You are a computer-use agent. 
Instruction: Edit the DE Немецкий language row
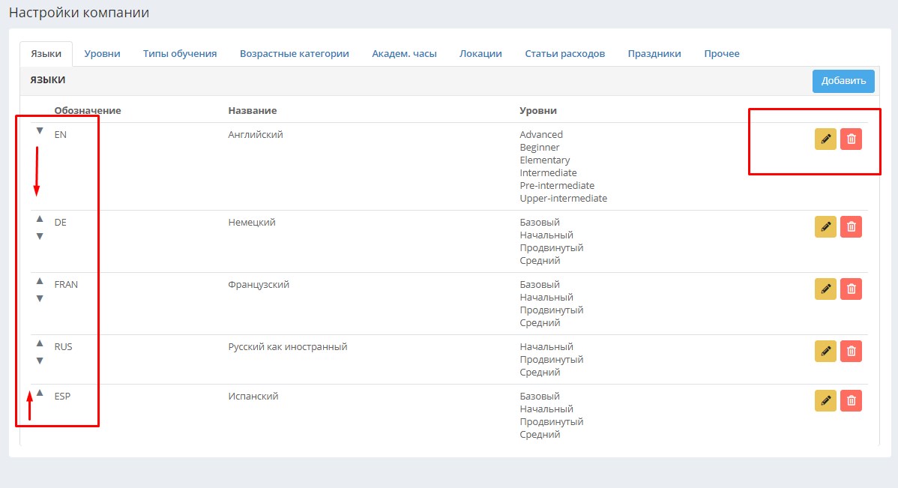[825, 227]
